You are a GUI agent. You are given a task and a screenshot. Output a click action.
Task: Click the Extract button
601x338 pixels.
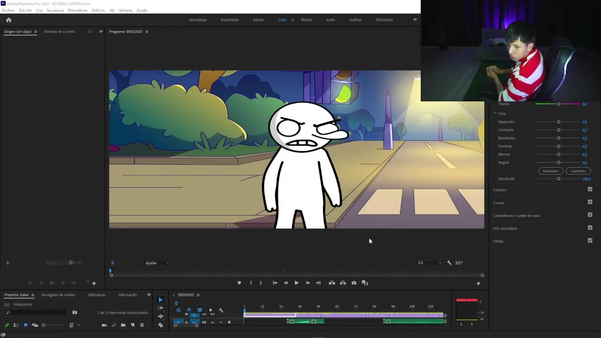tap(343, 283)
